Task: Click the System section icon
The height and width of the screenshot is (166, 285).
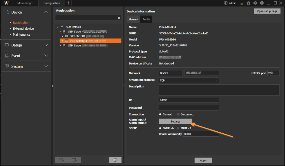Action: 7,66
